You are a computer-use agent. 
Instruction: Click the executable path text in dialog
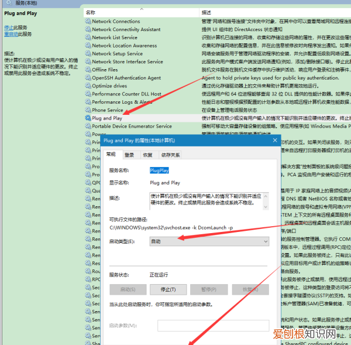(x=171, y=228)
